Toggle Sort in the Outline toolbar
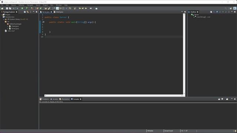Screen dimensions: 237x133 pos(214,12)
